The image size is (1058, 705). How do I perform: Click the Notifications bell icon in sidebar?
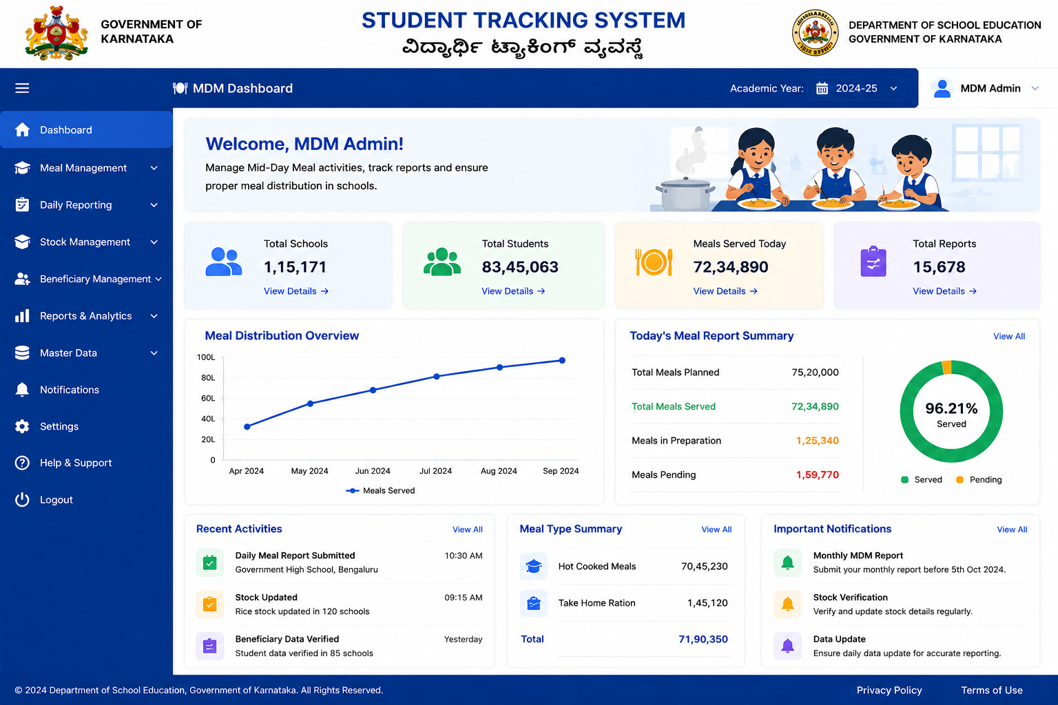(x=22, y=390)
